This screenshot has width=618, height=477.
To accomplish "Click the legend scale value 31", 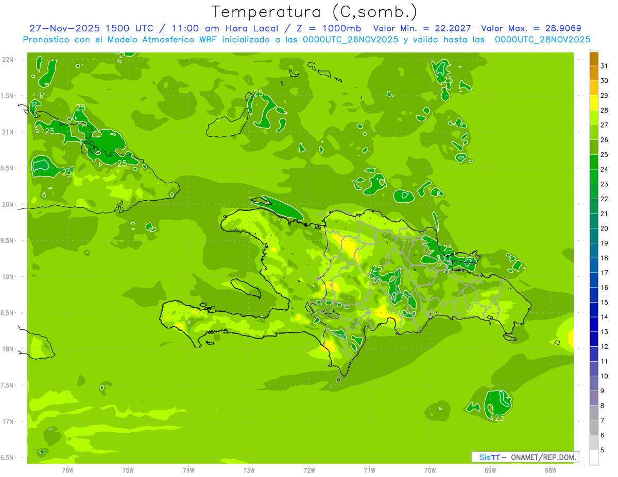I will click(605, 66).
